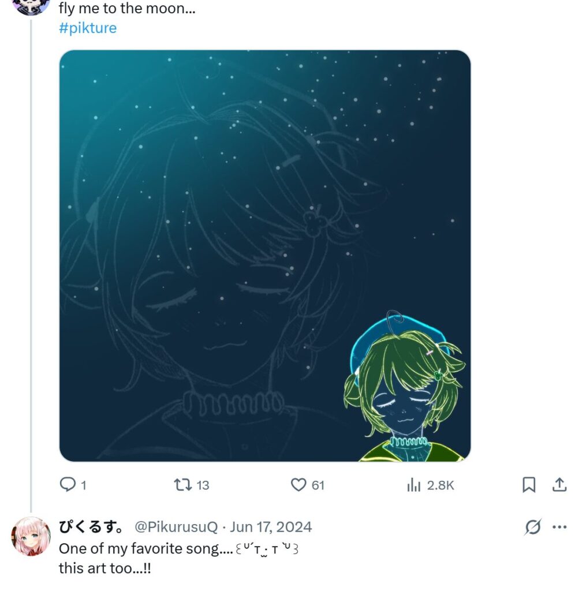Bookmark this fly me to the moon post
Screen dimensions: 575x591
pyautogui.click(x=529, y=485)
